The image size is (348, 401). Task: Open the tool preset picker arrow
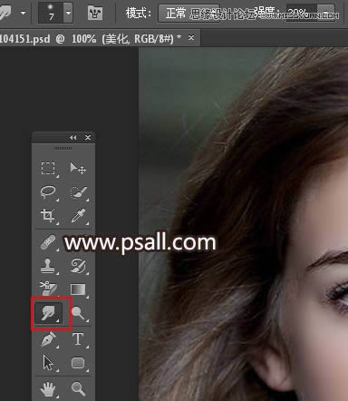pos(23,13)
